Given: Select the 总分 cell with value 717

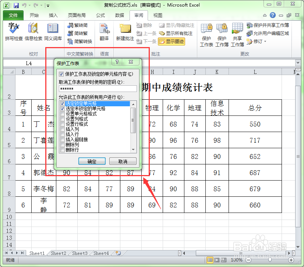Looking at the screenshot, I should point(255,140).
